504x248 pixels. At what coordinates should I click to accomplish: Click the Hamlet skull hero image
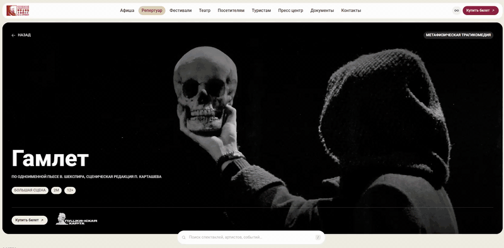[253, 128]
